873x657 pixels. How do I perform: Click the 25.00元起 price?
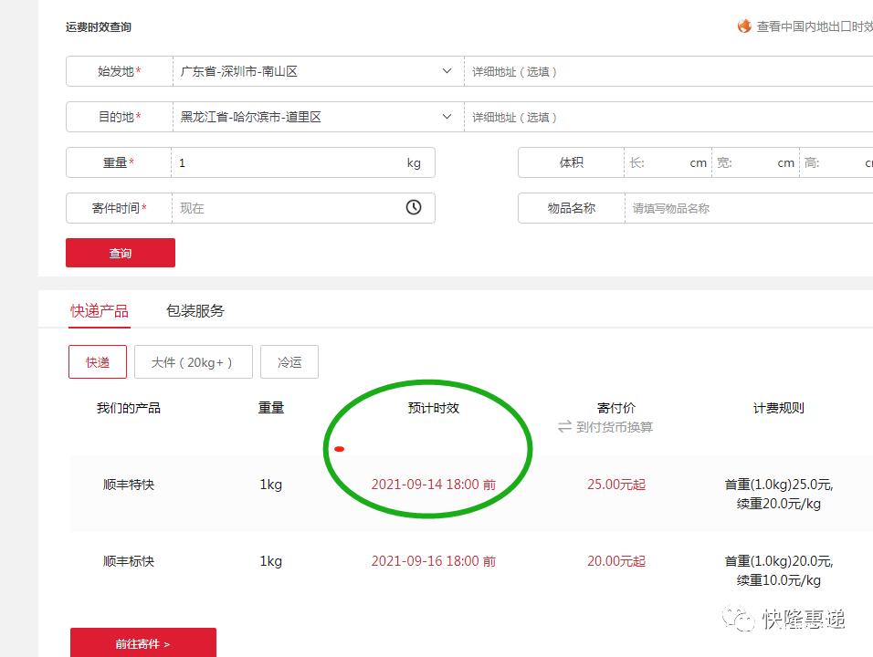616,485
